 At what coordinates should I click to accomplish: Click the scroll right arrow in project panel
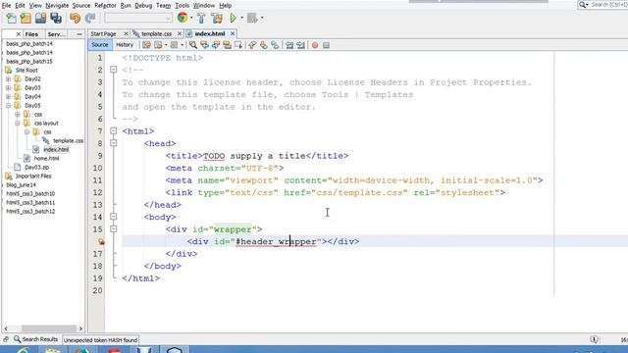point(80,328)
